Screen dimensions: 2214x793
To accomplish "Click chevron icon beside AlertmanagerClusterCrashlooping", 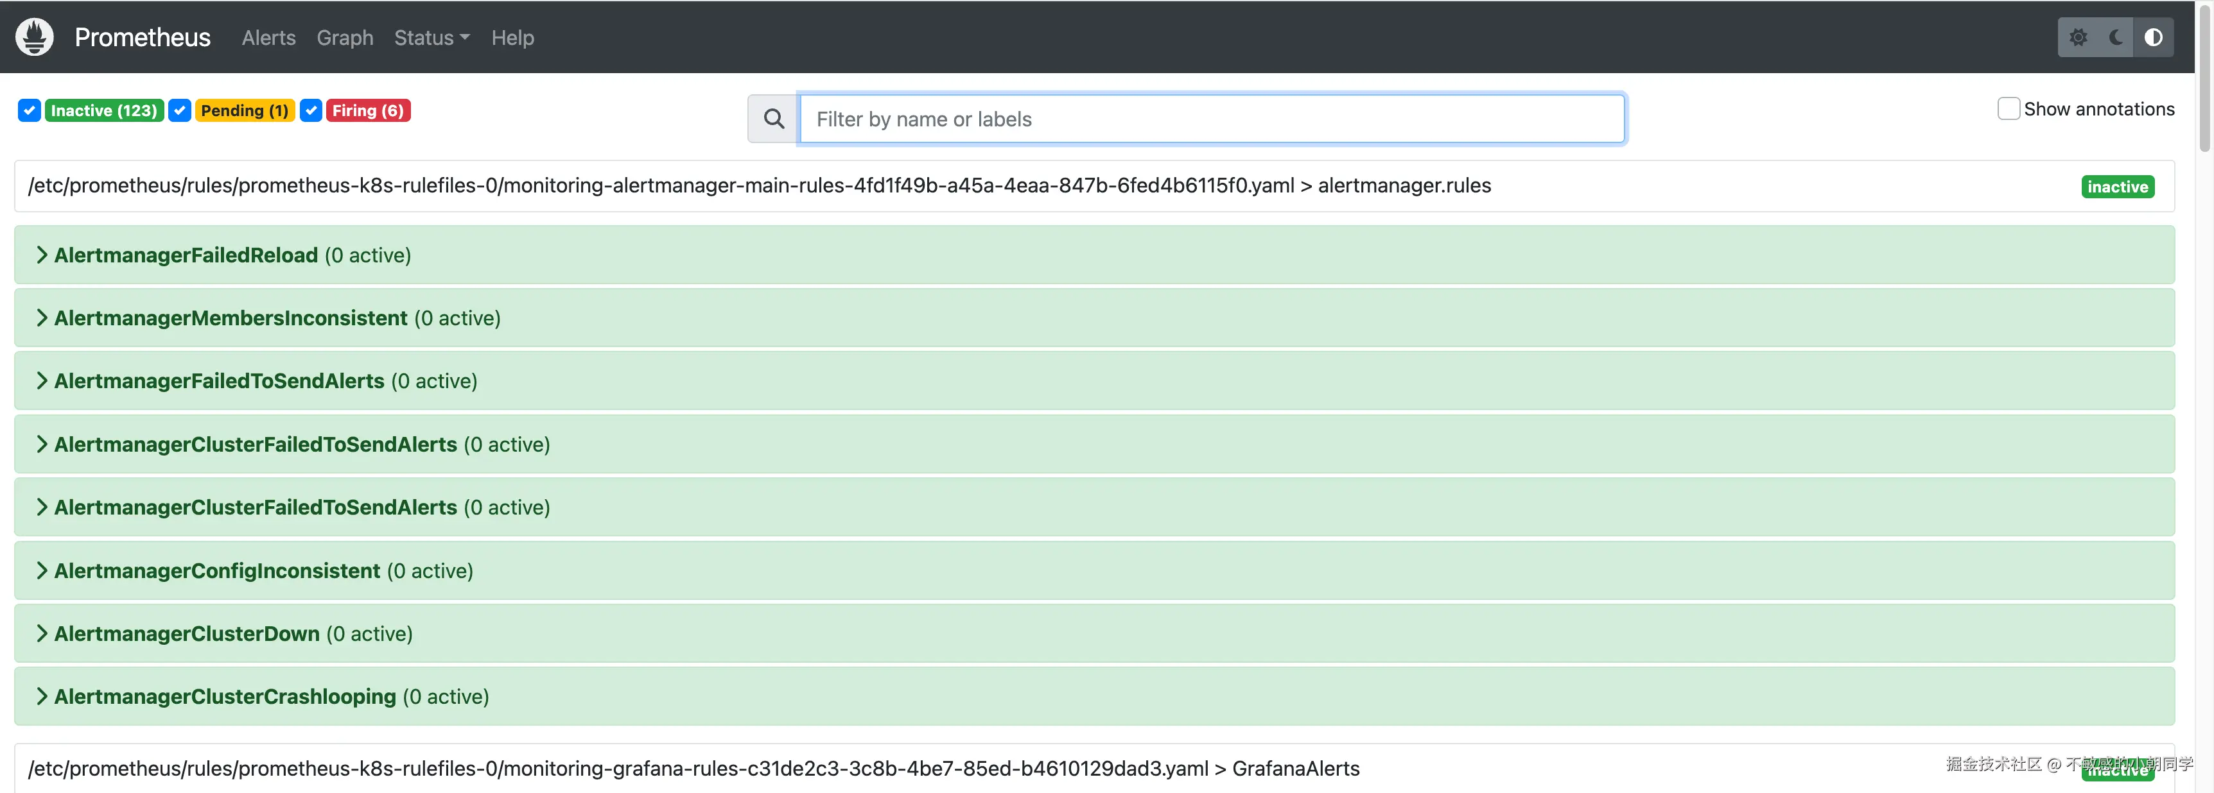I will (x=41, y=696).
